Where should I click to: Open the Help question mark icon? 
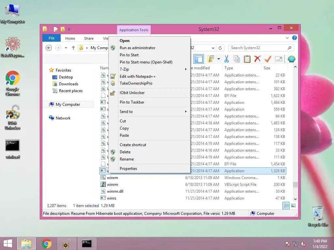point(295,38)
